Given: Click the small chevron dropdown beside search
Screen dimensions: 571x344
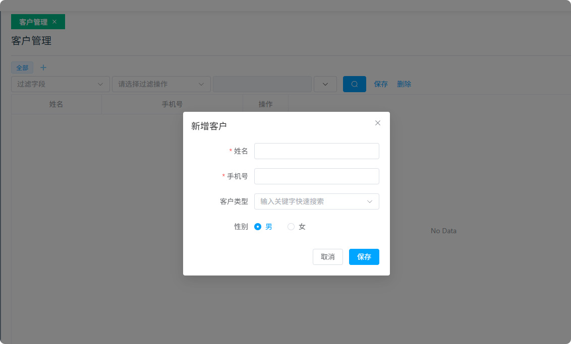Looking at the screenshot, I should (325, 84).
